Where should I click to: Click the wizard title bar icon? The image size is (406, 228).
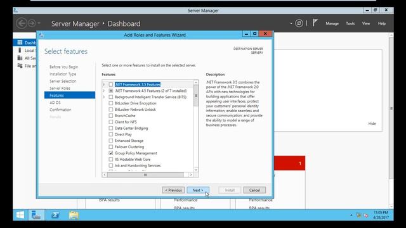41,35
